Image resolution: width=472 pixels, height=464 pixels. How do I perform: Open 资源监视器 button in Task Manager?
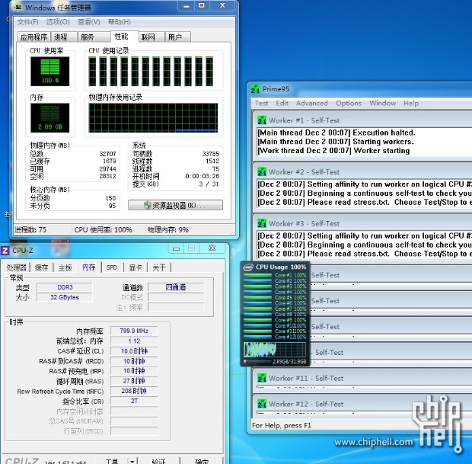click(175, 205)
